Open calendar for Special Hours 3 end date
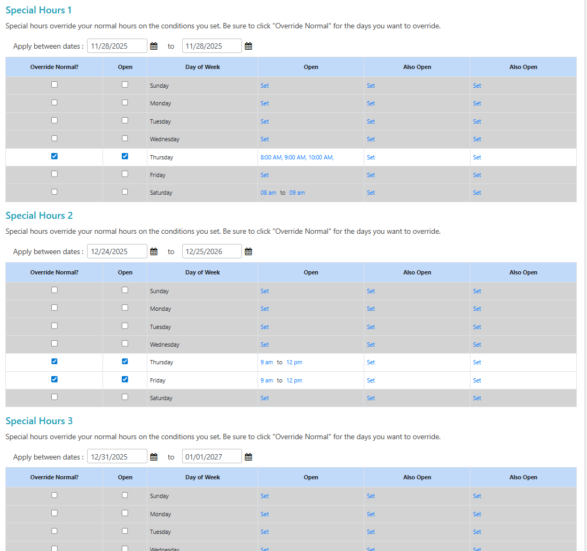 coord(248,457)
